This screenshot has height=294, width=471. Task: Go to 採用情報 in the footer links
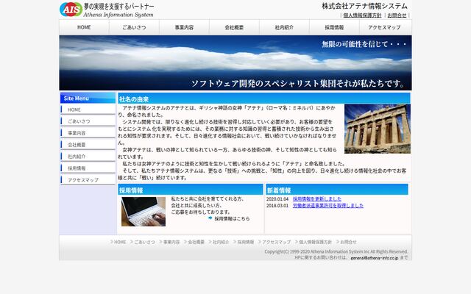click(x=246, y=242)
